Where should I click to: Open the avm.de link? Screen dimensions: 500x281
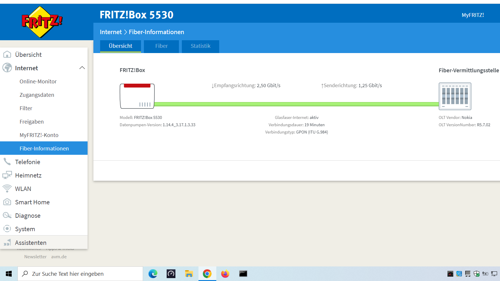59,257
